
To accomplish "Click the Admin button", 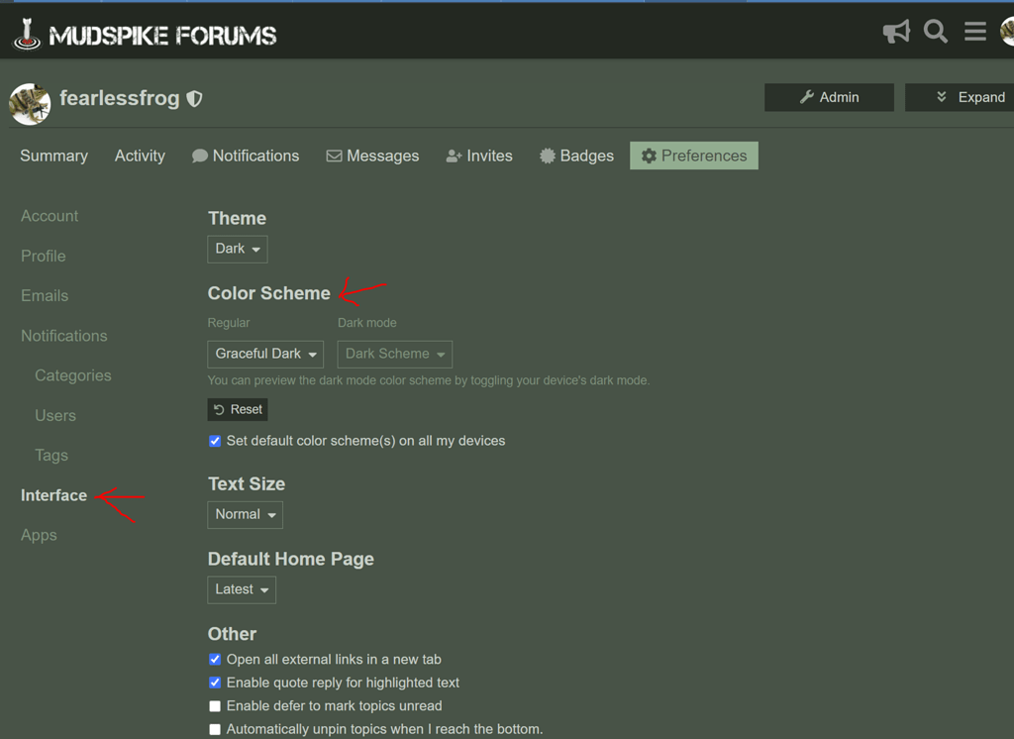I will pos(829,97).
